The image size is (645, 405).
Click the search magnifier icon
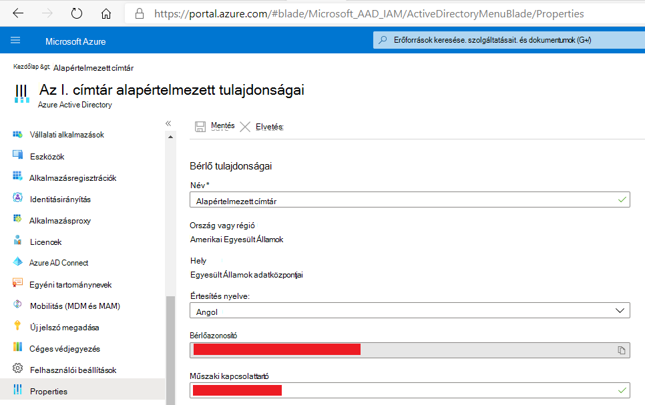383,40
